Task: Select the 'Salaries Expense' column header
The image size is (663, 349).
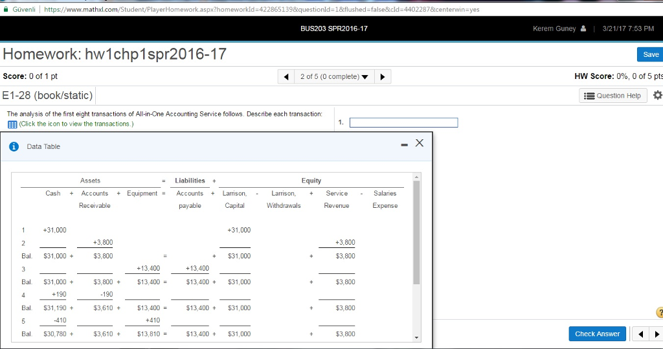Action: coord(385,199)
